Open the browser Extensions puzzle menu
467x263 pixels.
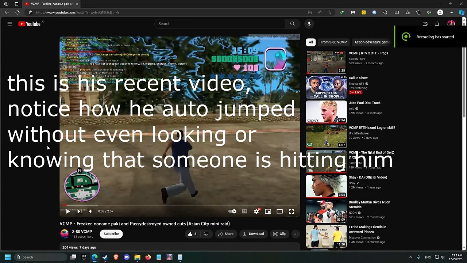coord(385,12)
